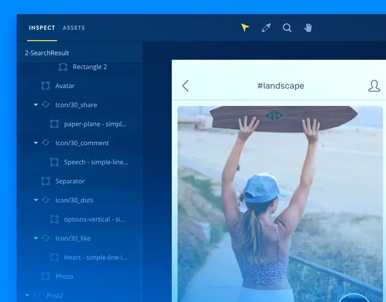Viewport: 386px width, 302px height.
Task: Expand the Post2 layer group
Action: point(27,295)
